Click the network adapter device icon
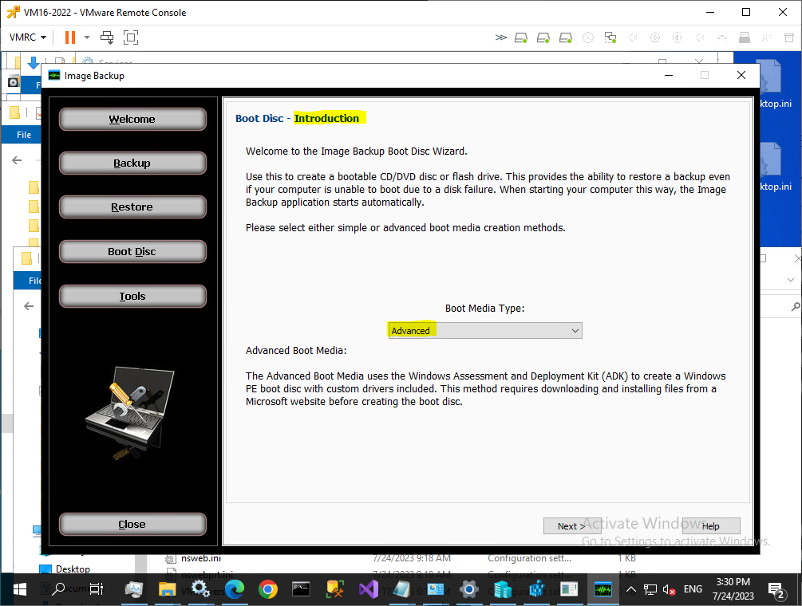This screenshot has width=802, height=606. [x=610, y=37]
